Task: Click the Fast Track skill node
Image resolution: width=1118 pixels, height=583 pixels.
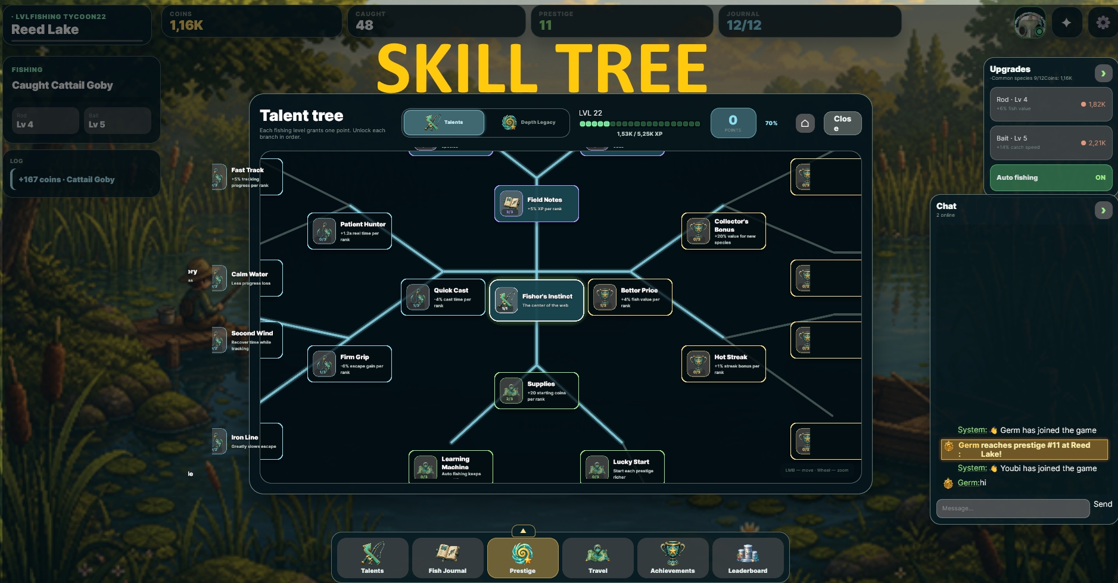Action: [x=247, y=177]
